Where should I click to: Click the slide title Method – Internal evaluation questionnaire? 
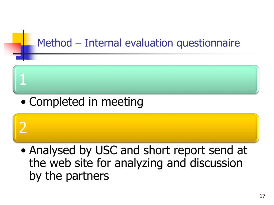click(x=138, y=43)
